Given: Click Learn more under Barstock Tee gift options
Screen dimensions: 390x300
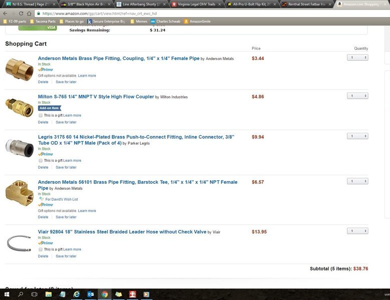Looking at the screenshot, I should pos(87,211).
